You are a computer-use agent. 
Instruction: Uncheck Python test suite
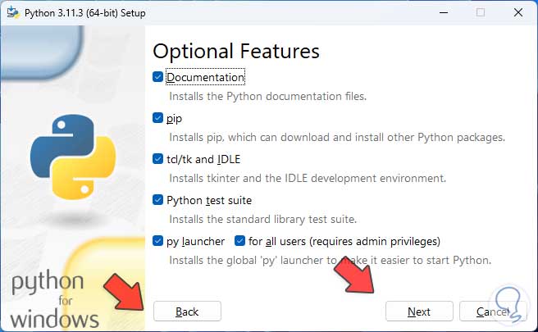click(x=158, y=200)
